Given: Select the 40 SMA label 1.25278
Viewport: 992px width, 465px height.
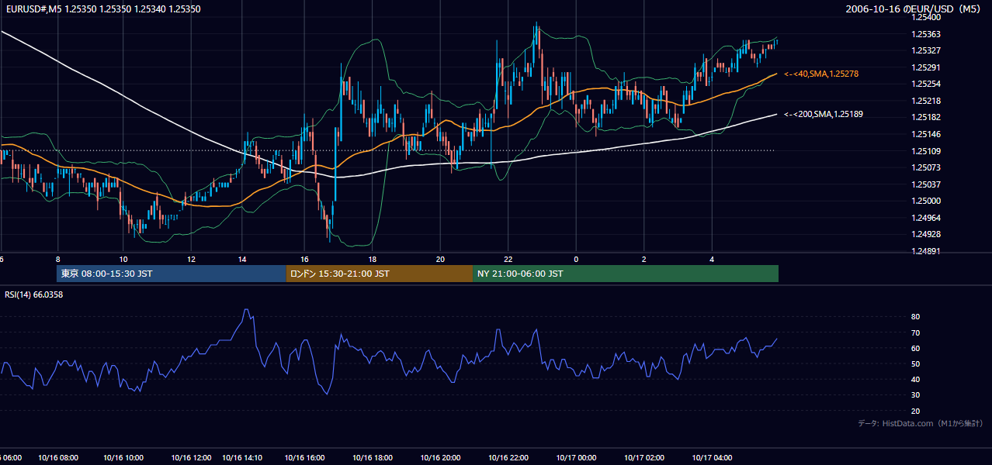Looking at the screenshot, I should (x=820, y=74).
